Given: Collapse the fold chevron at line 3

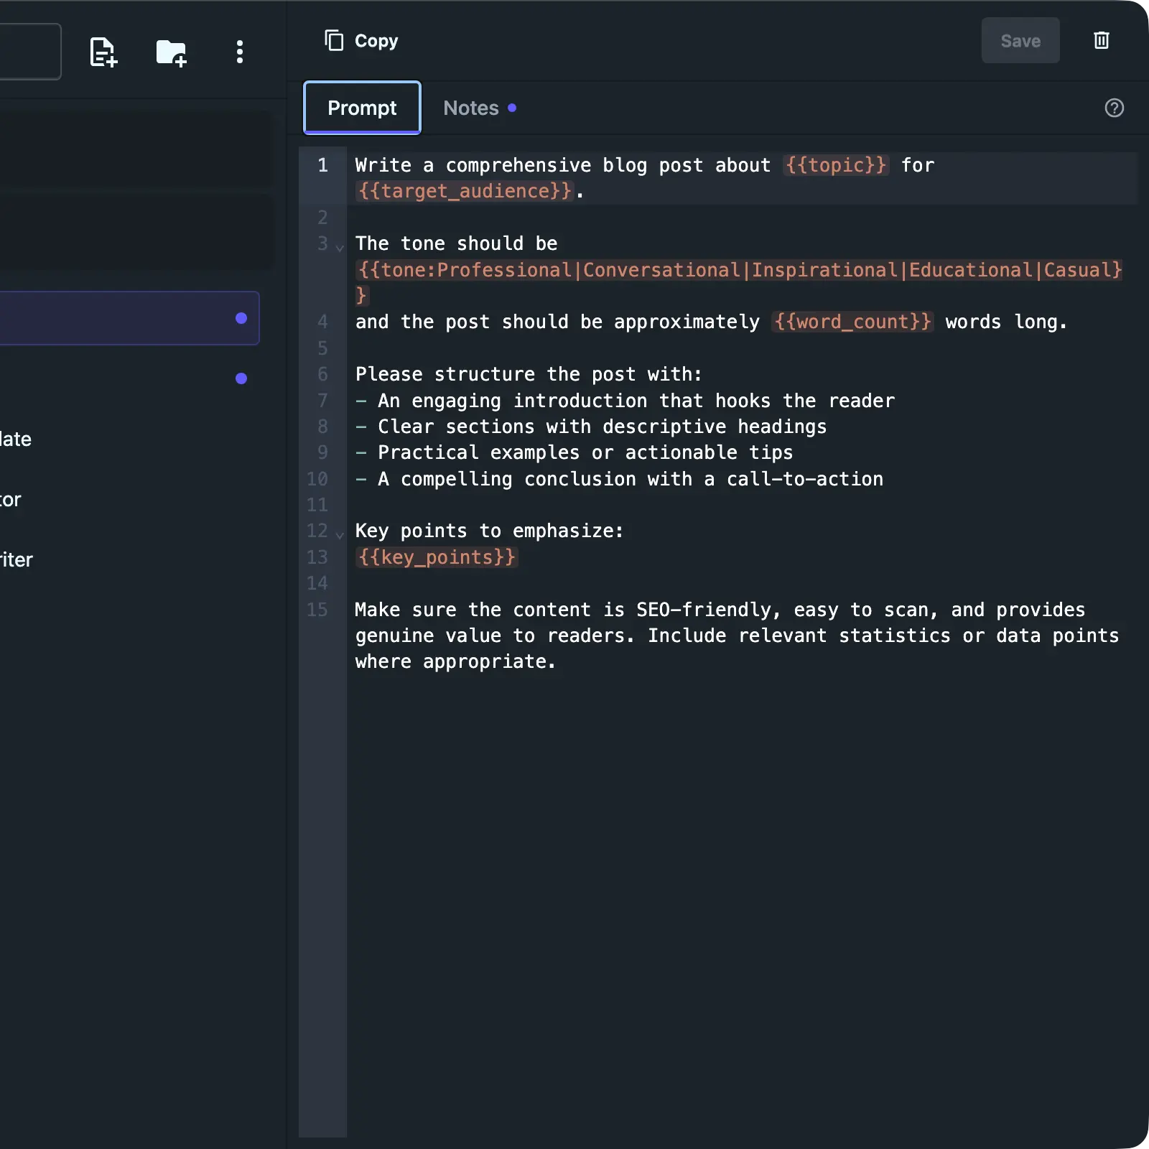Looking at the screenshot, I should pos(340,247).
